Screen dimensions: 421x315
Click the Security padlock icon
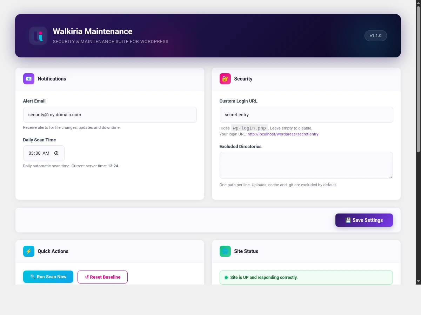[225, 79]
